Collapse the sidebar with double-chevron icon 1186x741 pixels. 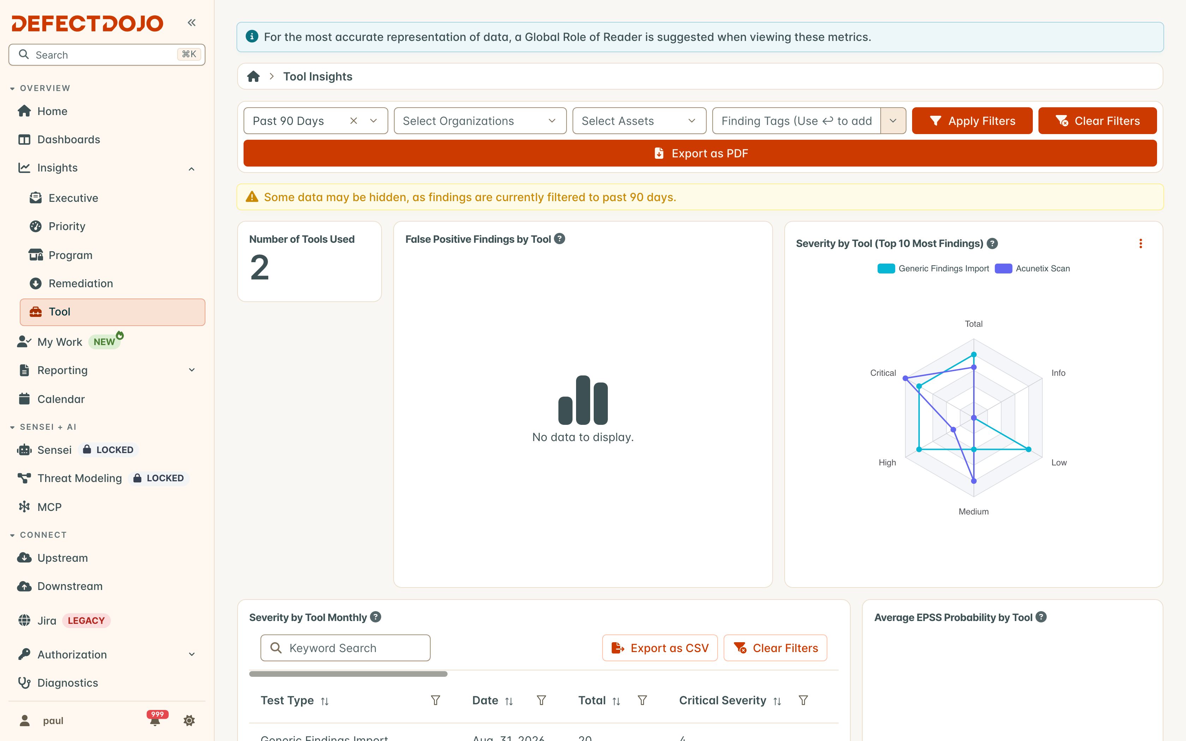[192, 23]
